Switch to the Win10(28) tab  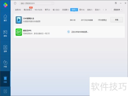pos(38,10)
